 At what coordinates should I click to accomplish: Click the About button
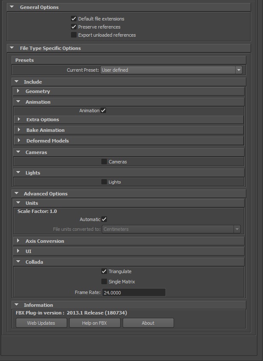148,323
